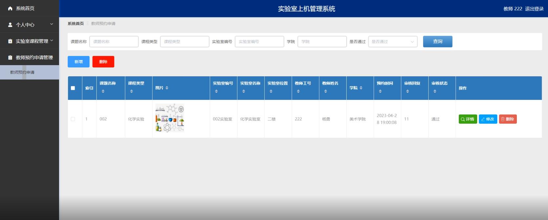
Task: Sort by 实验室位置 column arrows
Action: pyautogui.click(x=271, y=91)
